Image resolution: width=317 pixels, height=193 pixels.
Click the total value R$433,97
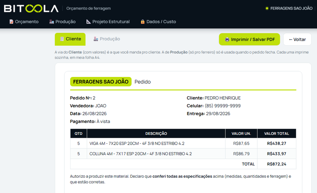coord(276,154)
